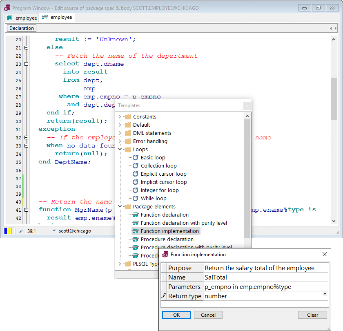Choose the While loop template
Image resolution: width=343 pixels, height=331 pixels.
[153, 198]
